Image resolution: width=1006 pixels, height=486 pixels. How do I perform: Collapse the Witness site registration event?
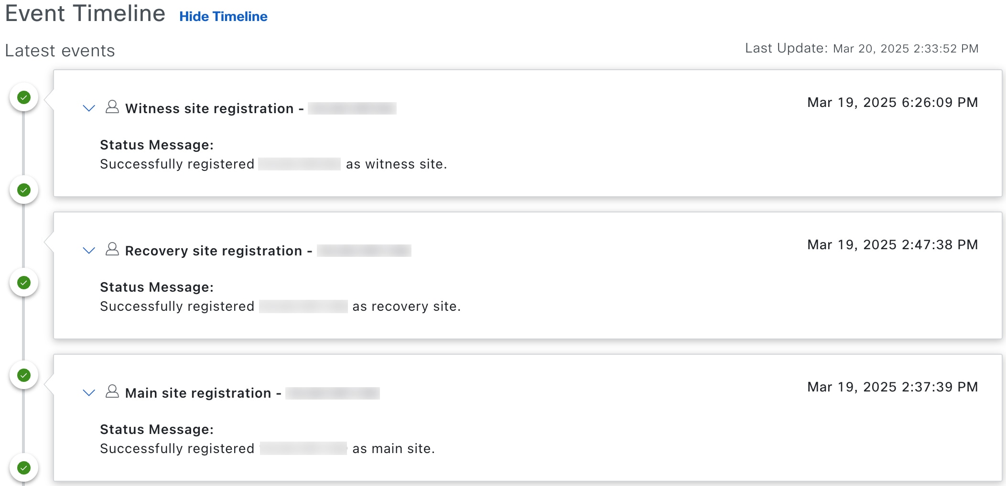pos(89,108)
